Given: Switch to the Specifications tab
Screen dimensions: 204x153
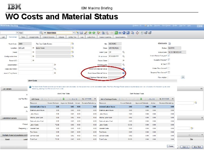Looking at the screenshot, I should click(x=120, y=37).
